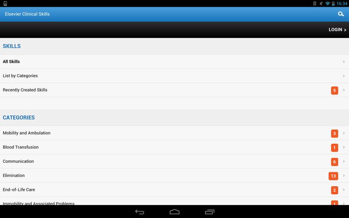Screen dimensions: 349x218
Task: Select the End-of-Life Care category
Action: click(174, 190)
